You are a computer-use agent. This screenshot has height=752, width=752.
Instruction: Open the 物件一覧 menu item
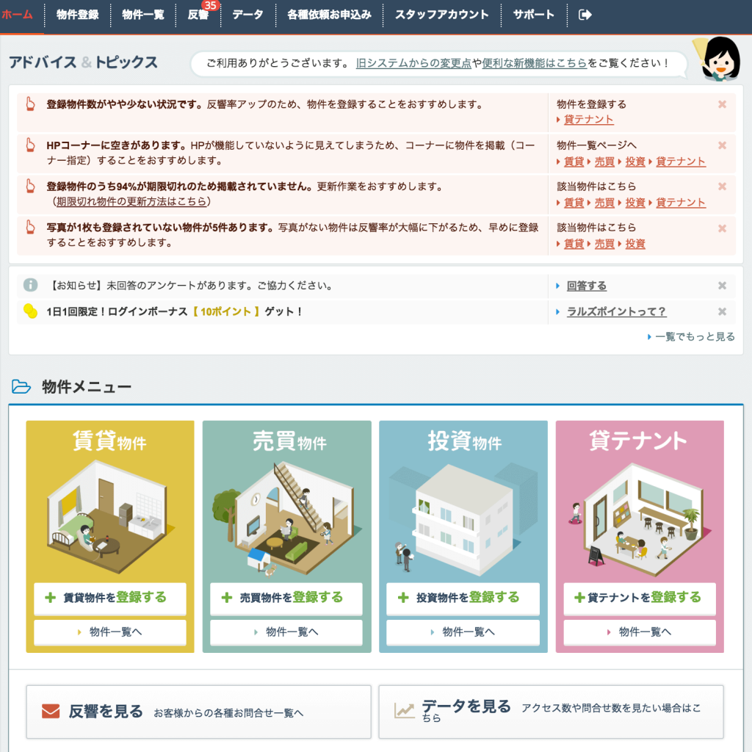tap(142, 13)
